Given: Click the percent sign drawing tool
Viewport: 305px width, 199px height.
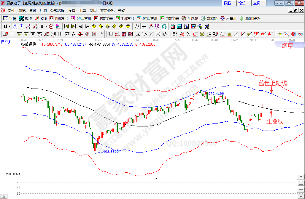Looking at the screenshot, I should click(x=188, y=34).
